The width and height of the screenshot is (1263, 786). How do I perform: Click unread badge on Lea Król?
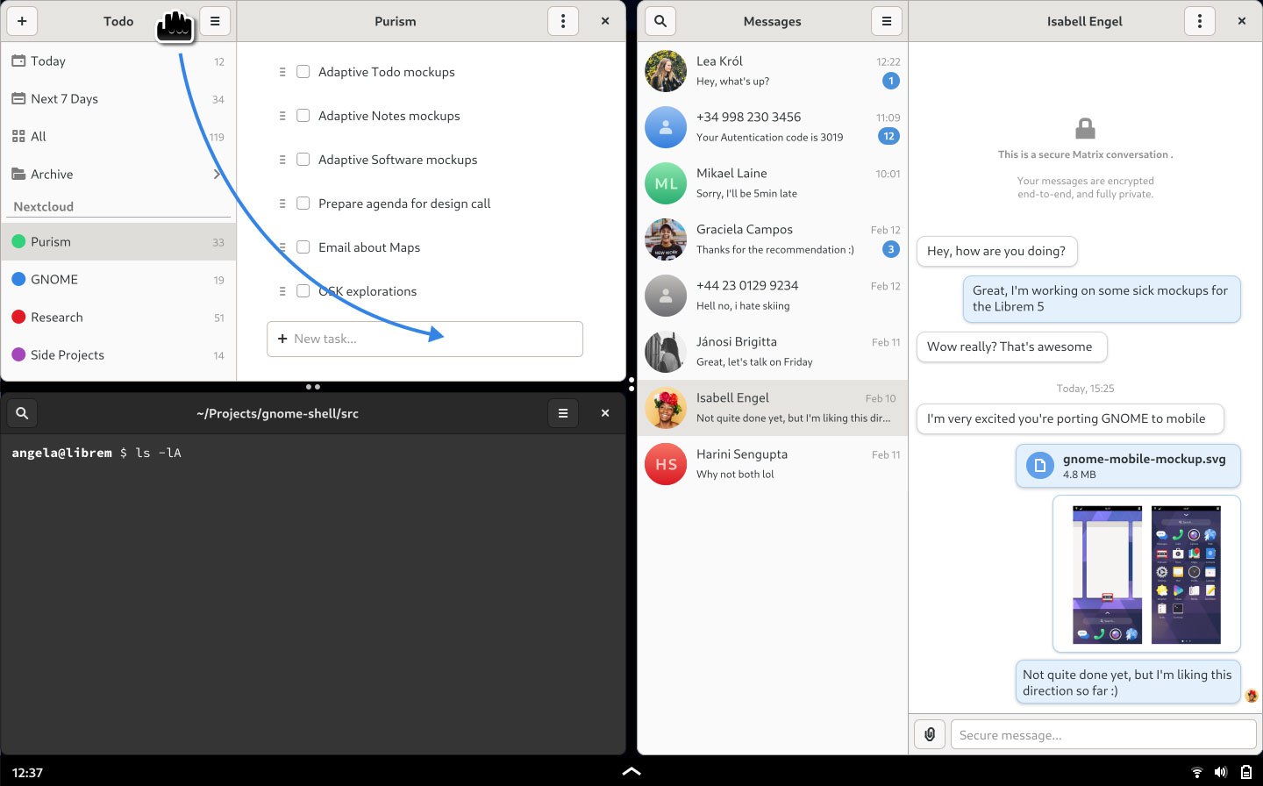click(891, 81)
